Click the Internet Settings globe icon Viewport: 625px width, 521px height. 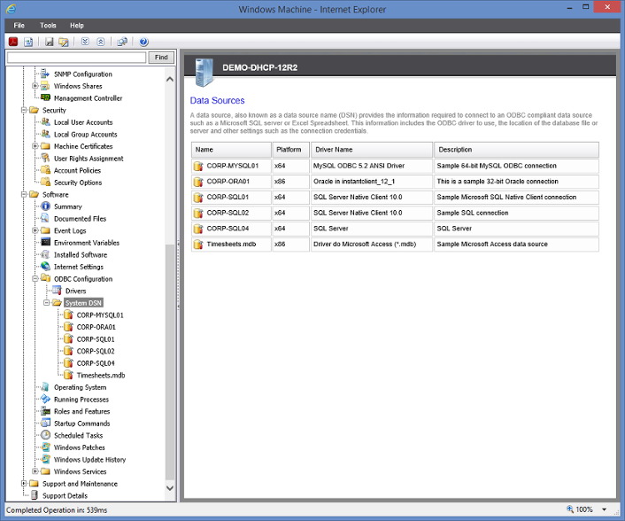point(46,267)
